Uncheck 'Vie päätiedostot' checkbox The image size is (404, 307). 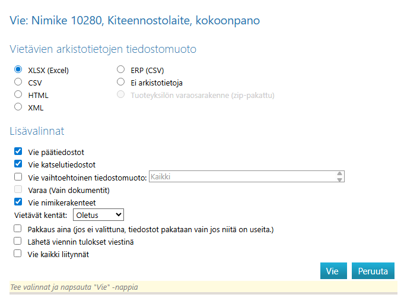click(x=18, y=152)
